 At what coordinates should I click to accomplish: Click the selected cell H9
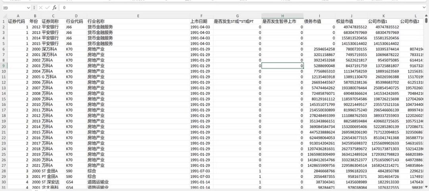click(283, 65)
